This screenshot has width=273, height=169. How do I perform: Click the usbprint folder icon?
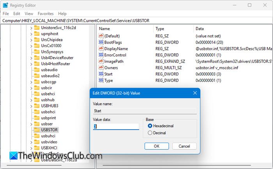(x=37, y=118)
